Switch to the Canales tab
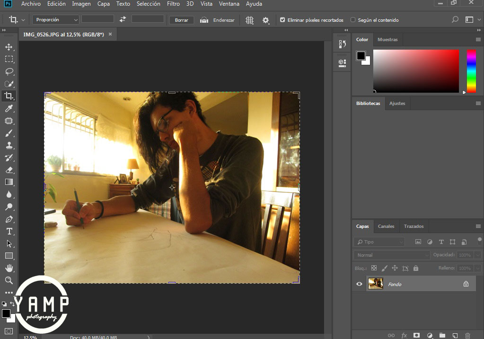 (386, 226)
